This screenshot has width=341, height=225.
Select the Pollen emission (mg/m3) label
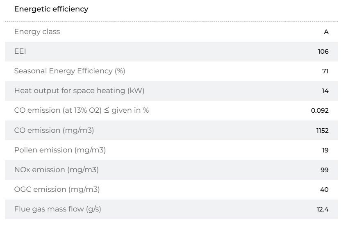[x=60, y=150]
